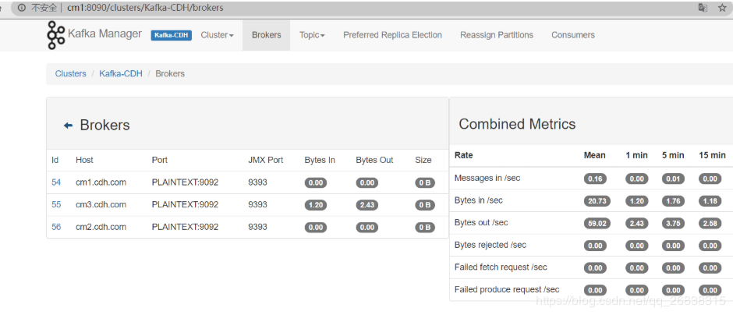This screenshot has width=733, height=315.
Task: Open the Cluster dropdown menu
Action: point(217,35)
